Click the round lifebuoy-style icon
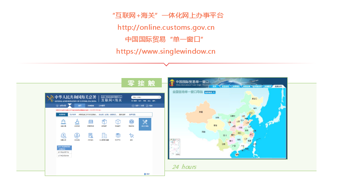Image resolution: width=344 pixels, height=184 pixels. coord(131,122)
